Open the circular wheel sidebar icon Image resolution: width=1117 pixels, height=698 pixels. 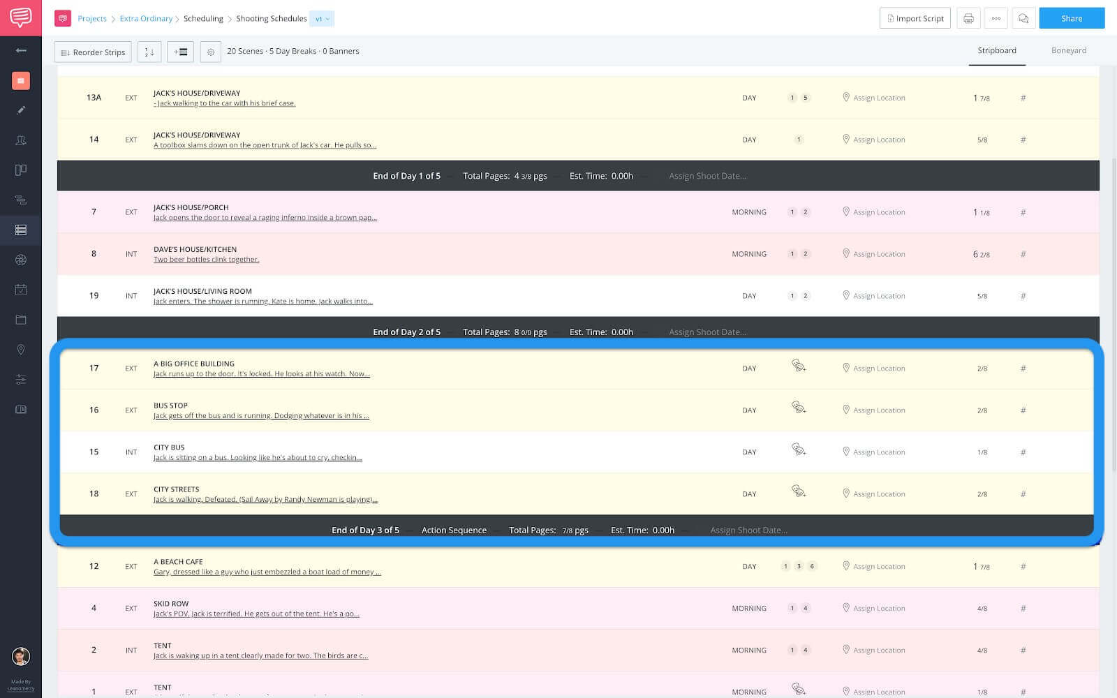click(x=21, y=260)
